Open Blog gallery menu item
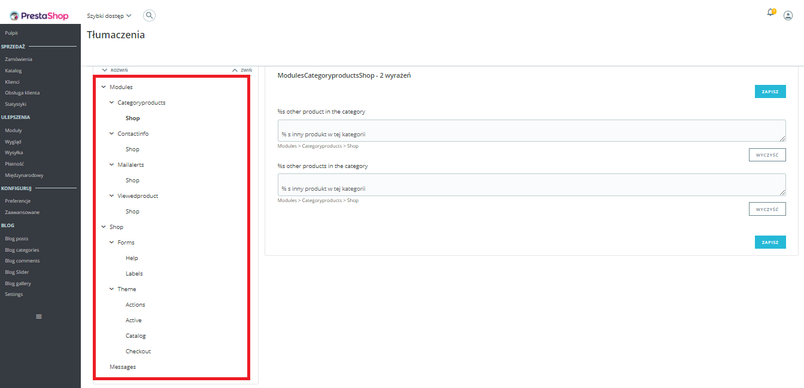This screenshot has width=804, height=388. pyautogui.click(x=18, y=283)
